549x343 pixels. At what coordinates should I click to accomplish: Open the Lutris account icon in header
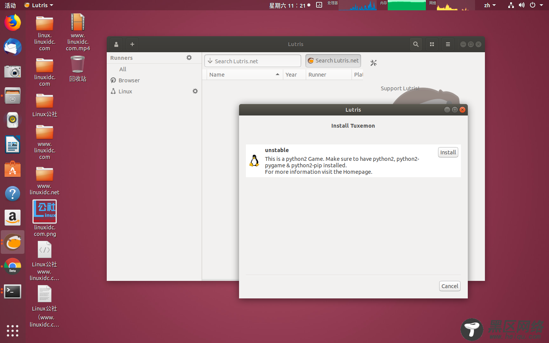point(116,44)
